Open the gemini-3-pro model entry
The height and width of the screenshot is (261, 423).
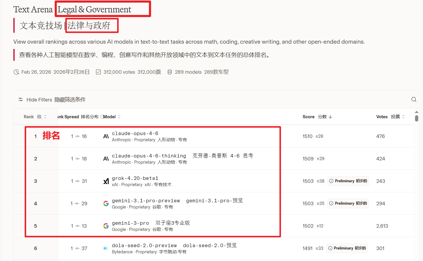tap(130, 223)
